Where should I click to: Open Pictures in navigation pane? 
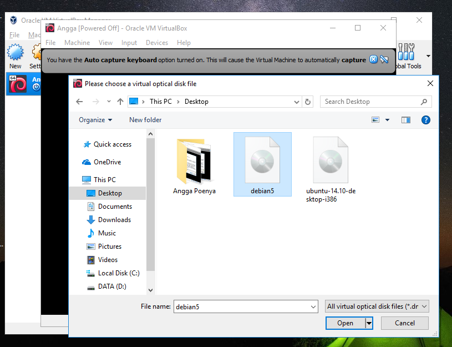pos(104,247)
